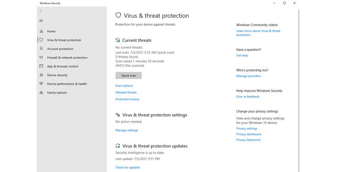
Task: Click the vertical scrollbar on the right edge
Action: click(299, 91)
